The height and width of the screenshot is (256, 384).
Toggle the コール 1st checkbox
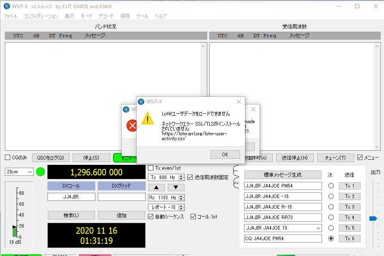tap(193, 217)
